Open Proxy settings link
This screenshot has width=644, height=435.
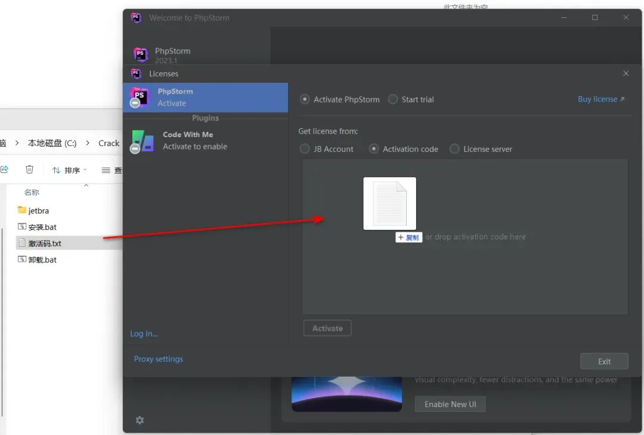coord(159,359)
